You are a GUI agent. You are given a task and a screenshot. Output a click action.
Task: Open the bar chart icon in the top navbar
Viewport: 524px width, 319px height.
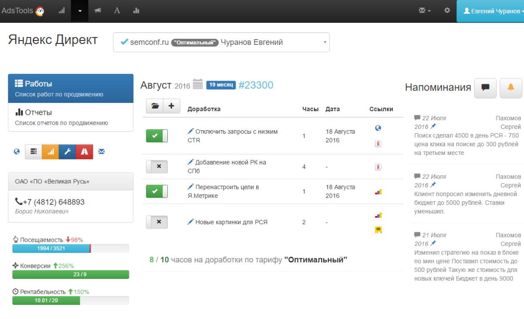[x=136, y=11]
